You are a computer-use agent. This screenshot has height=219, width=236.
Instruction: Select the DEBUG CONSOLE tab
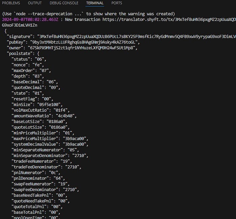(64, 3)
